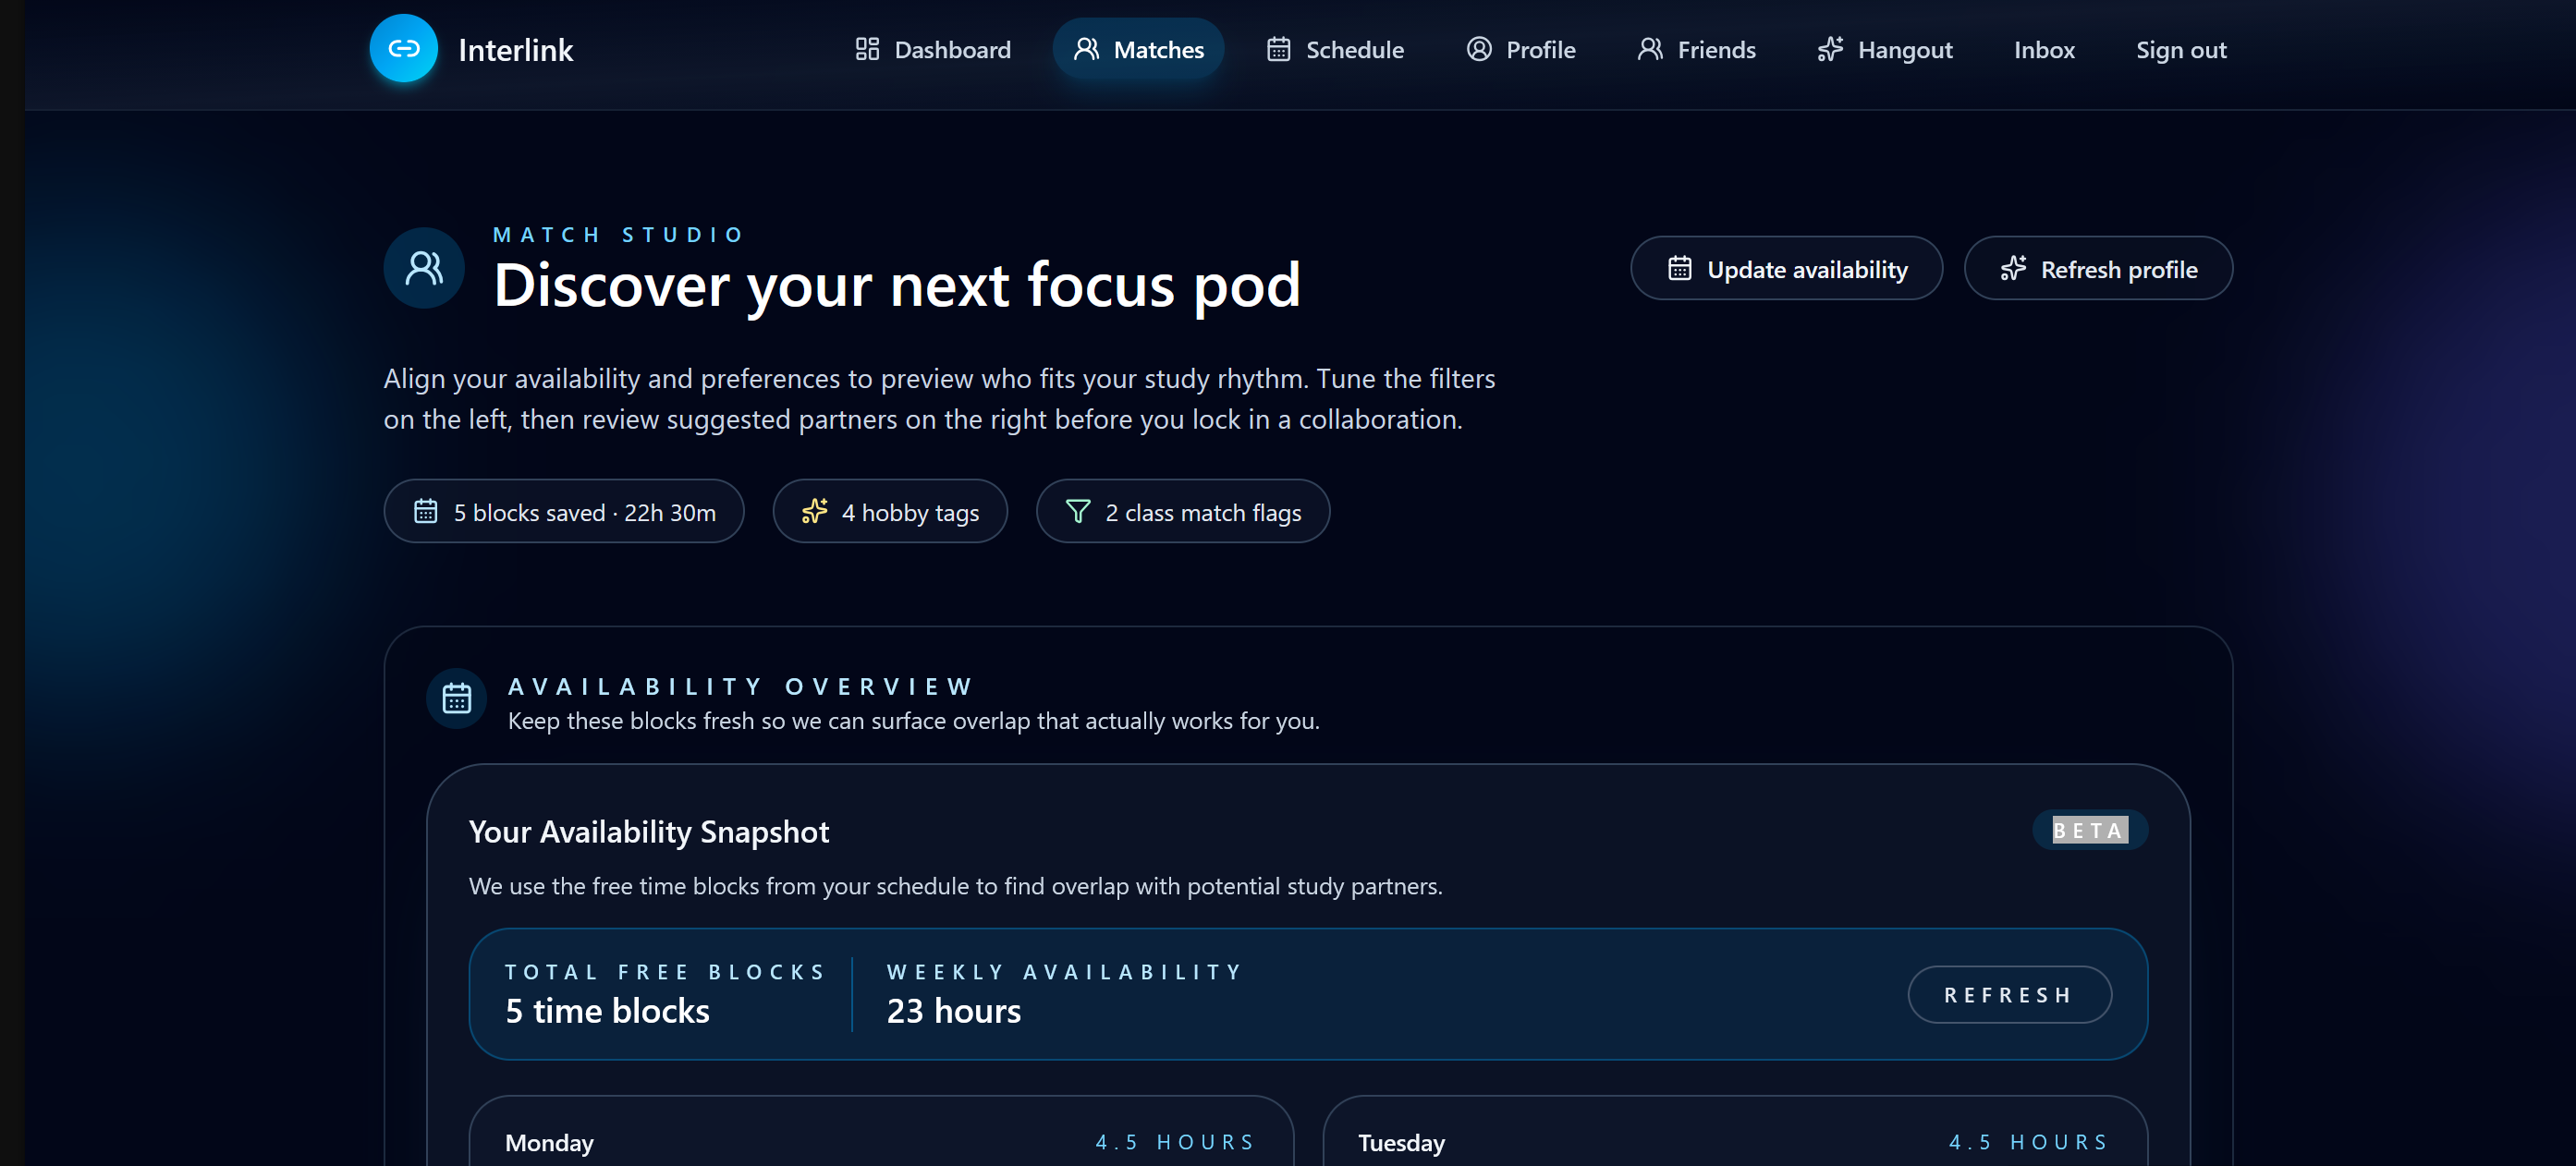Viewport: 2576px width, 1166px height.
Task: Navigate to Friends section
Action: tap(1696, 49)
